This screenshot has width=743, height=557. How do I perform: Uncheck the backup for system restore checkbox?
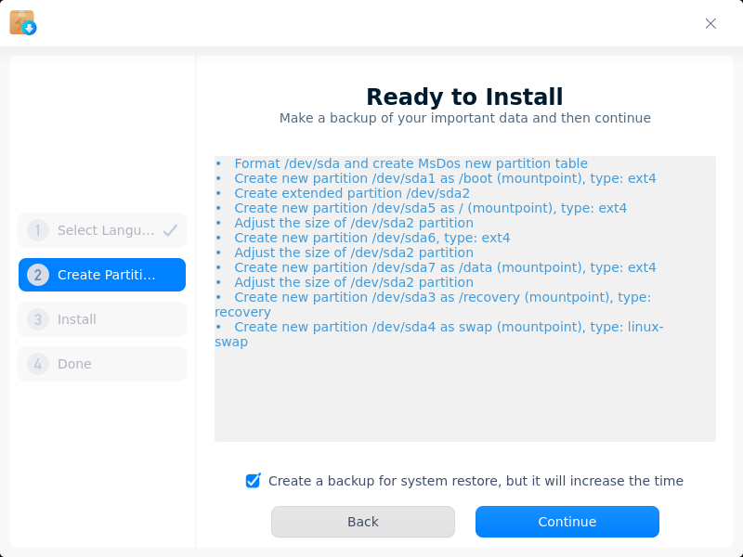[253, 481]
